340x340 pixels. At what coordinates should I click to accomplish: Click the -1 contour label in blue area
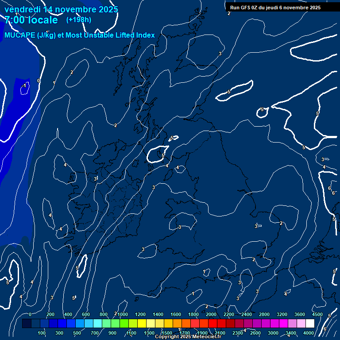25,85
